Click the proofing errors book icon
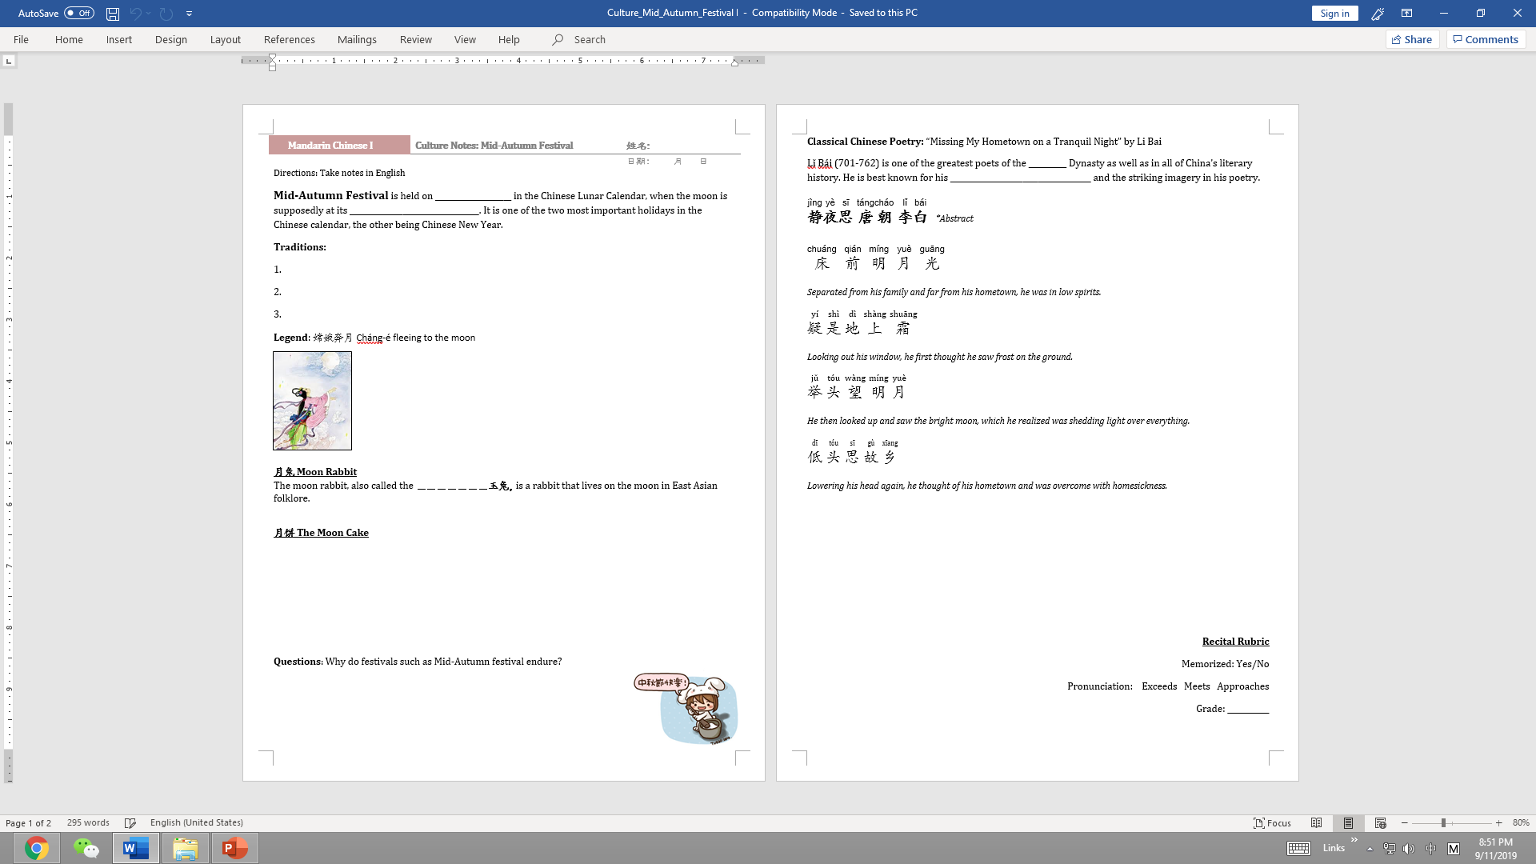The height and width of the screenshot is (864, 1536). (x=130, y=822)
